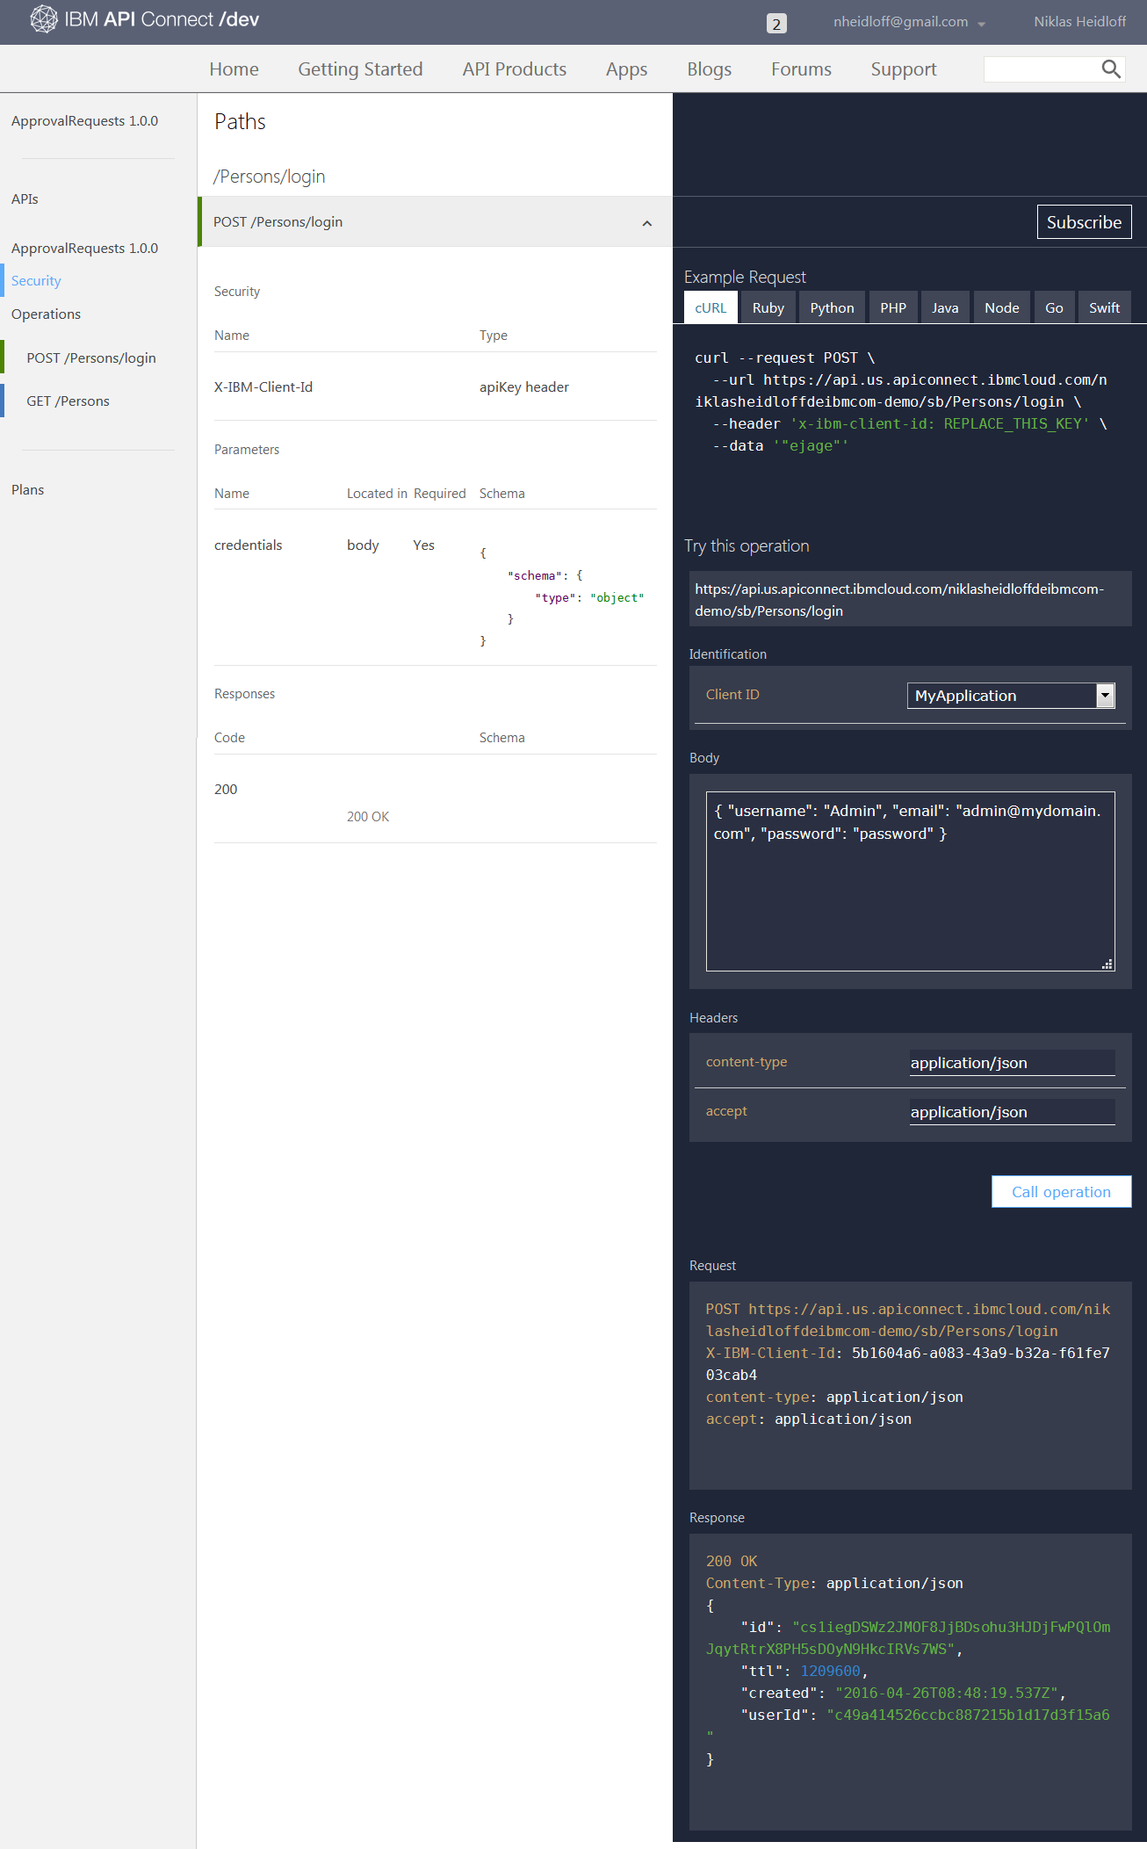Click the ApprovalRequests 1.0.0 link under APIs
The image size is (1147, 1849).
click(84, 249)
